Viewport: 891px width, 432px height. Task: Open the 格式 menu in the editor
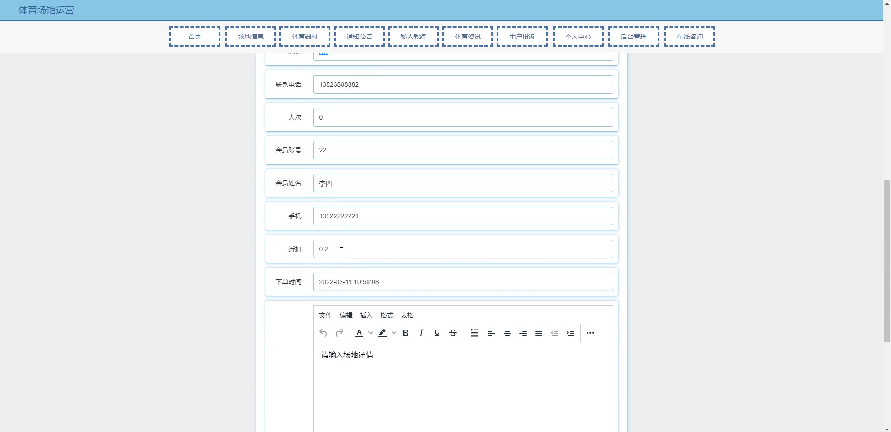(x=387, y=315)
